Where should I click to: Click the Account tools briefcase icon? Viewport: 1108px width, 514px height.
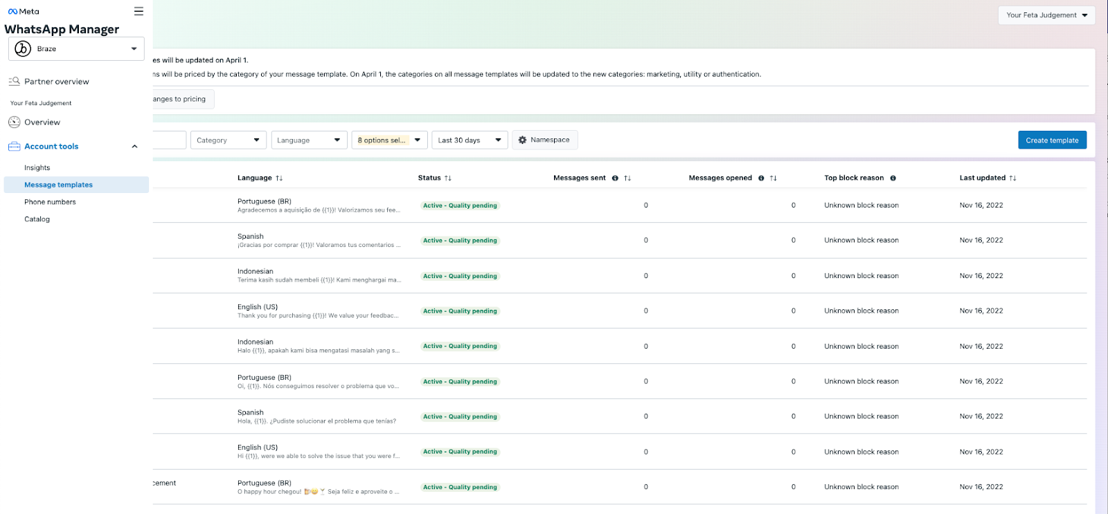(x=14, y=147)
